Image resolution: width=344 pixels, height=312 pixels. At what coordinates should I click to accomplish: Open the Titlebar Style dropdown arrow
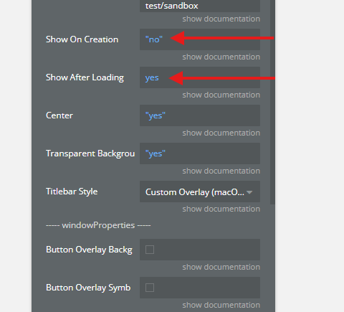[x=249, y=192]
